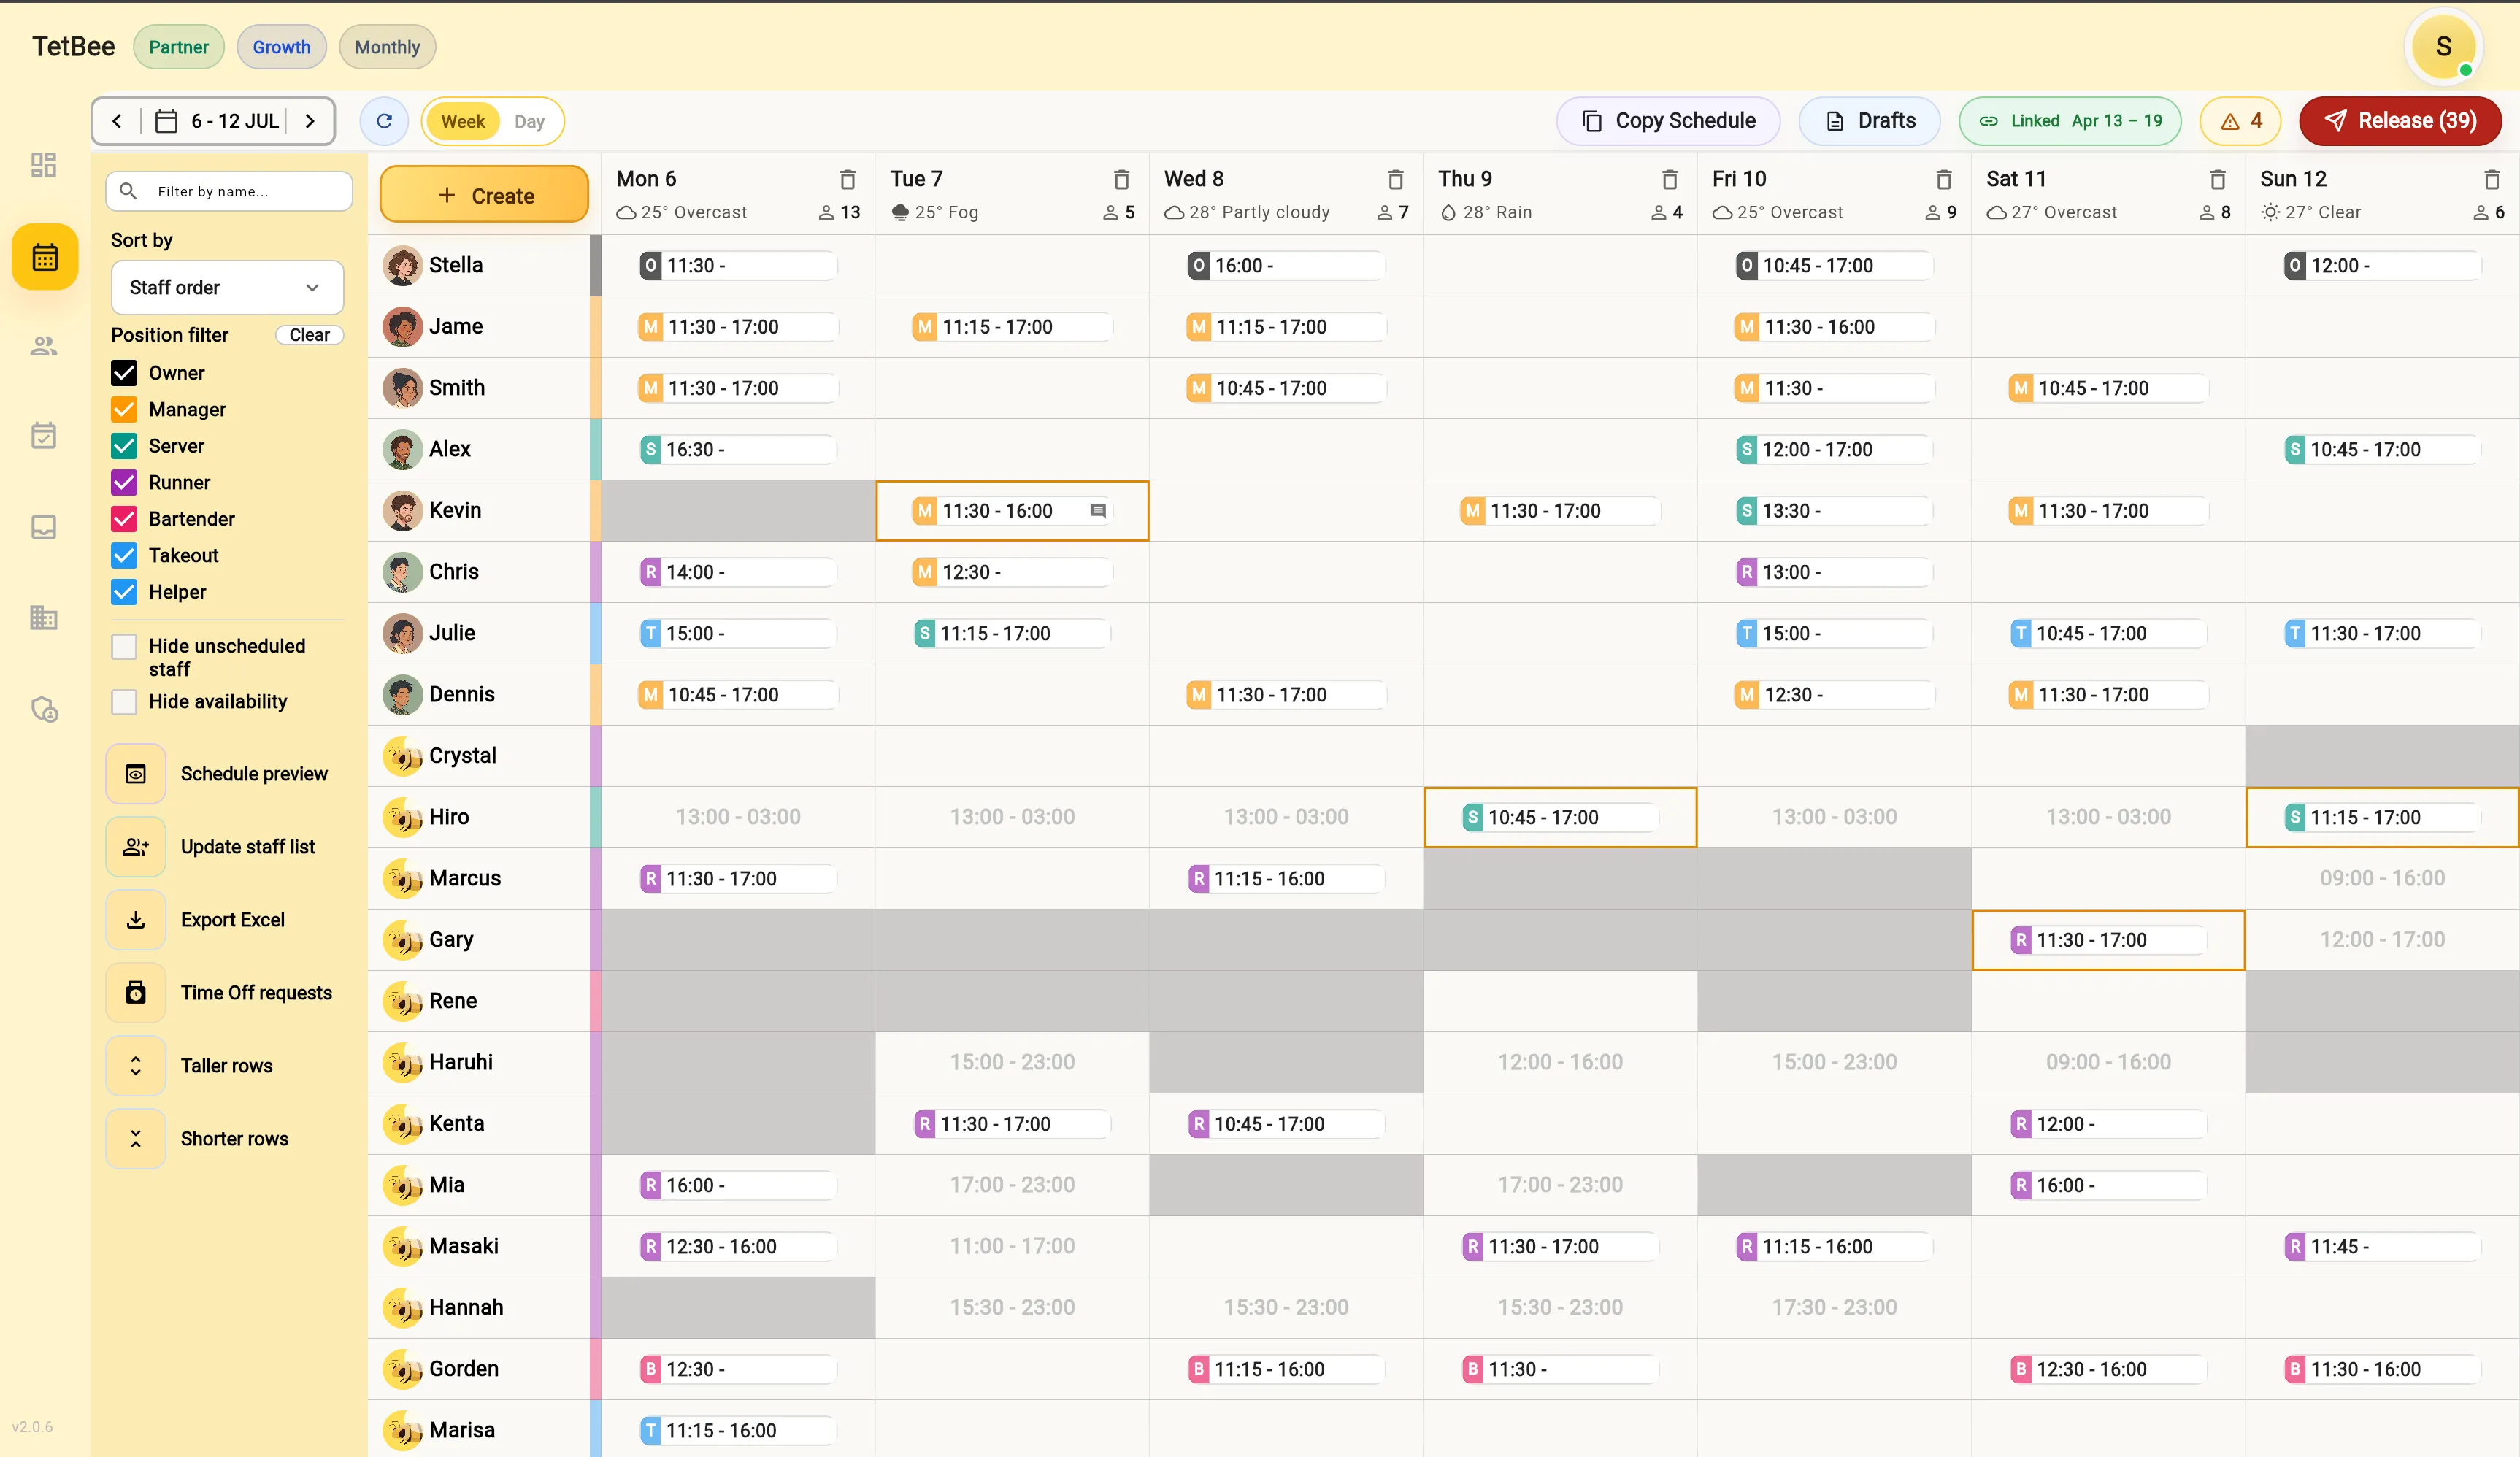Delete Fri 10 shifts trash icon
The width and height of the screenshot is (2520, 1457).
[x=1943, y=179]
